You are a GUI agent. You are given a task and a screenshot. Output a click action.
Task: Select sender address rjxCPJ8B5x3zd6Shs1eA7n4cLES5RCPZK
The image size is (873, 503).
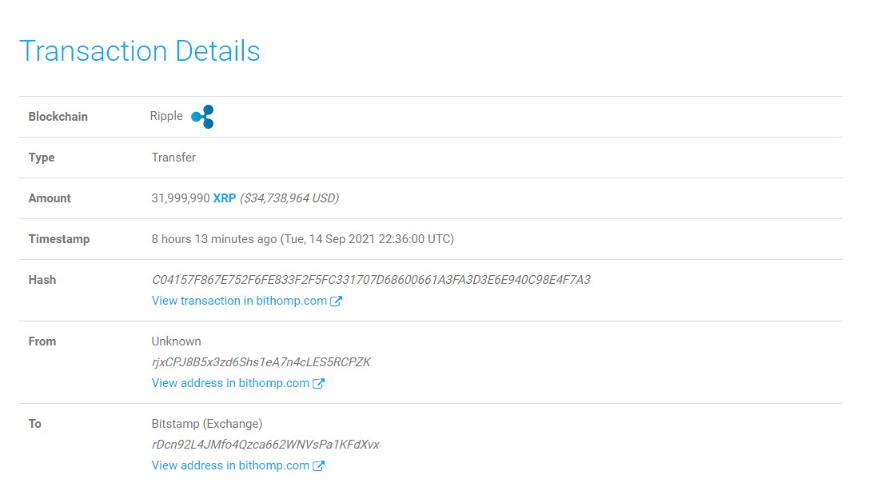coord(261,362)
